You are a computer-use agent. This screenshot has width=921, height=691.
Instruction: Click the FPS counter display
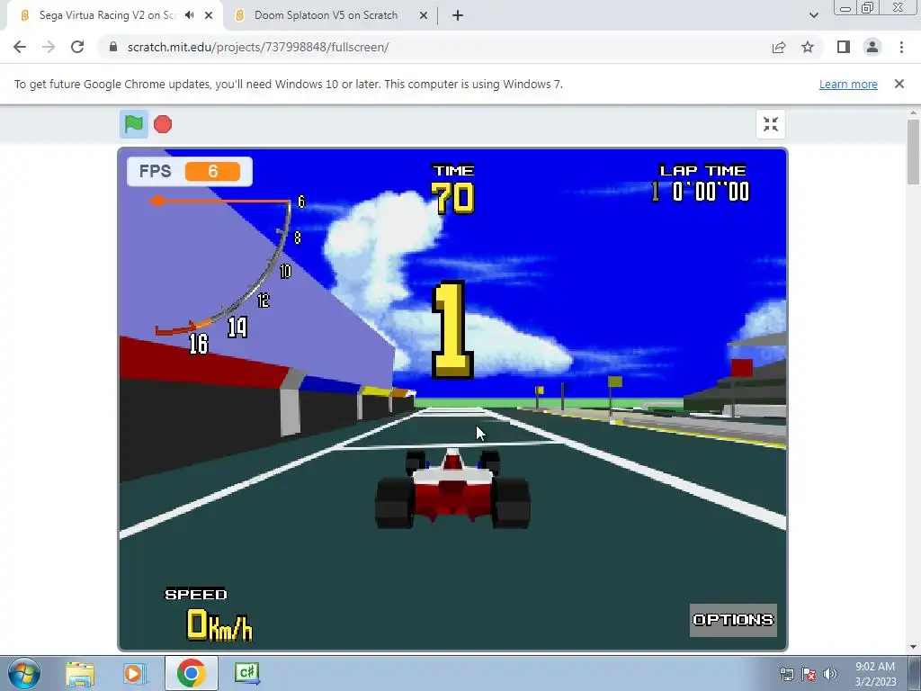[x=190, y=171]
